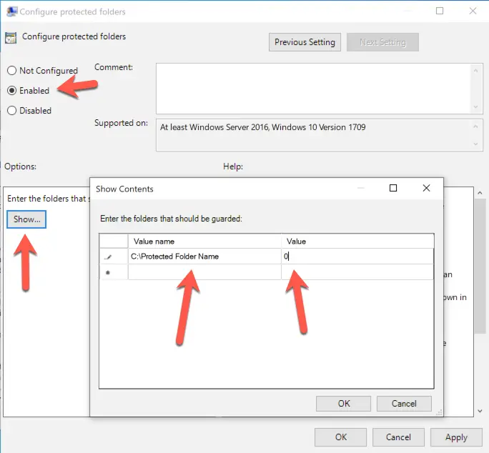Click the empty Value name cell in second row

tap(204, 272)
